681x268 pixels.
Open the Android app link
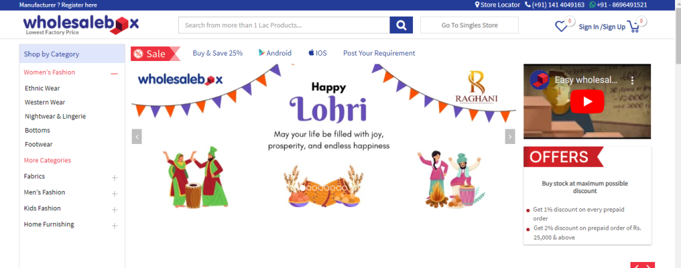pos(275,53)
